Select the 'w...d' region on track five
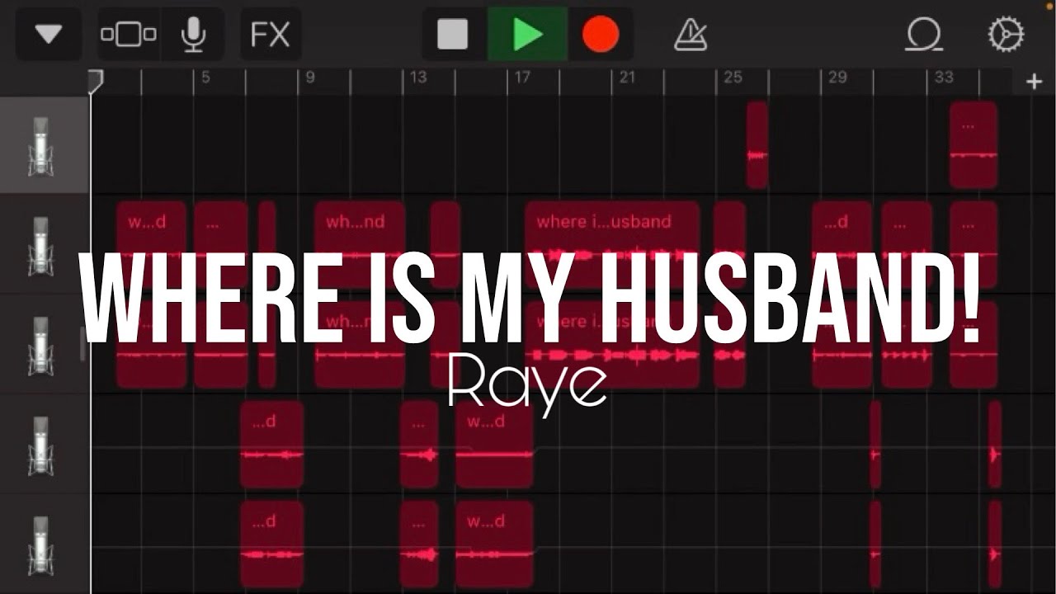Screen dimensions: 1056x594 point(494,543)
